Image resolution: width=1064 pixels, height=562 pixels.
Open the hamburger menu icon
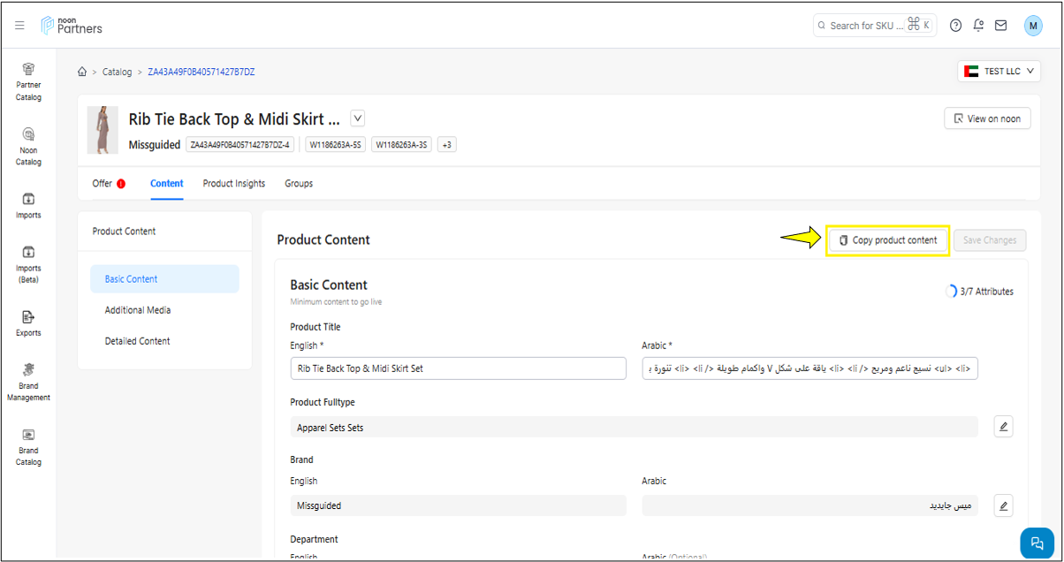point(19,26)
